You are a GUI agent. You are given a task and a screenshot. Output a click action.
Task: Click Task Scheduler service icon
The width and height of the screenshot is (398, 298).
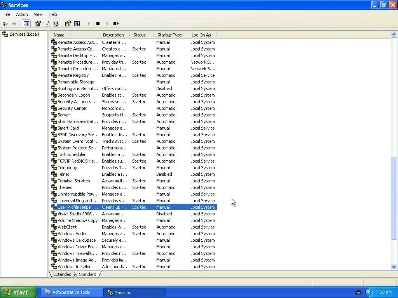point(54,154)
